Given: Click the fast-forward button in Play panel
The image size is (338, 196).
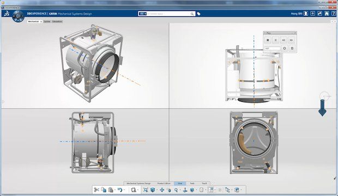Looking at the screenshot, I should [x=291, y=40].
